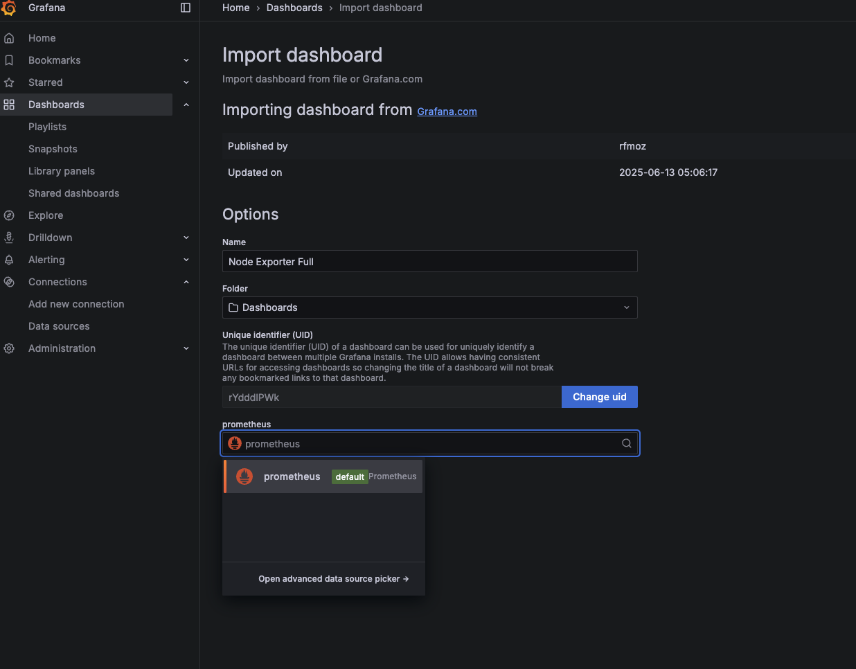Screen dimensions: 856x669
Task: Go to Library panels
Action: (62, 171)
